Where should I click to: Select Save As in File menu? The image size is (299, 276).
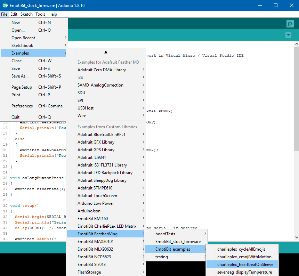click(20, 76)
